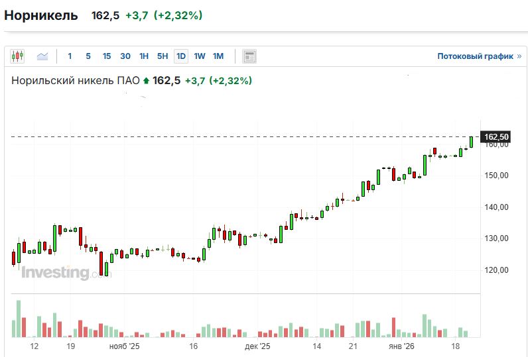The height and width of the screenshot is (357, 528).
Task: Click the 162,50 current price marker
Action: [495, 137]
